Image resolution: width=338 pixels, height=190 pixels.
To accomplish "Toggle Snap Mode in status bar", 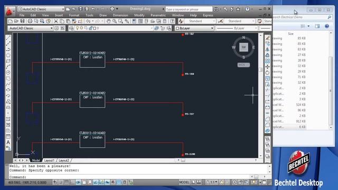I will point(61,183).
